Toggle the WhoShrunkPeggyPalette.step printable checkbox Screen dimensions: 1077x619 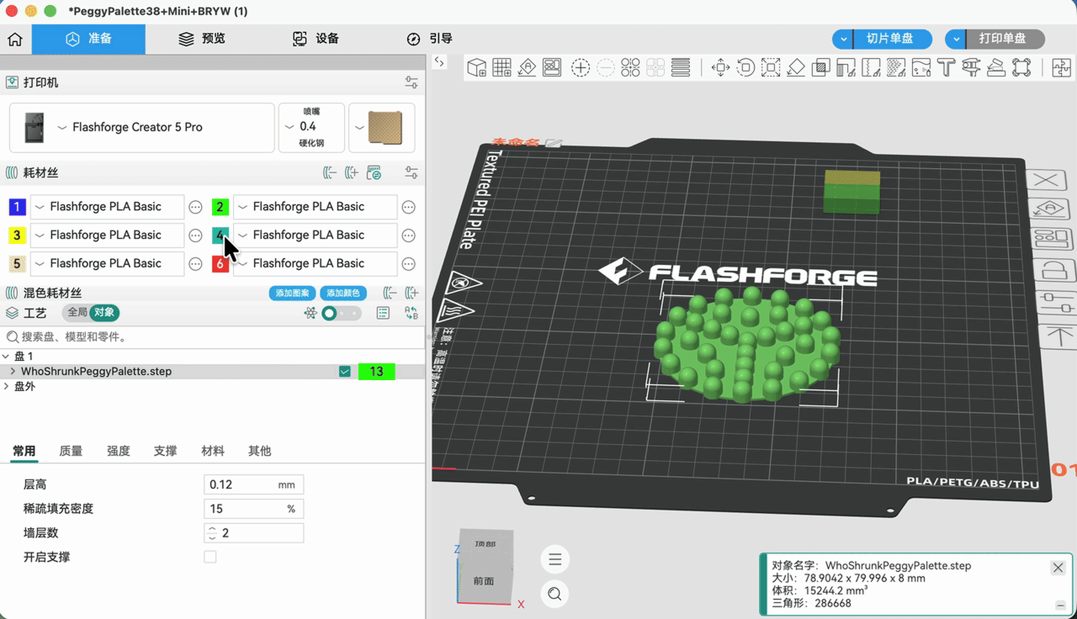click(345, 372)
